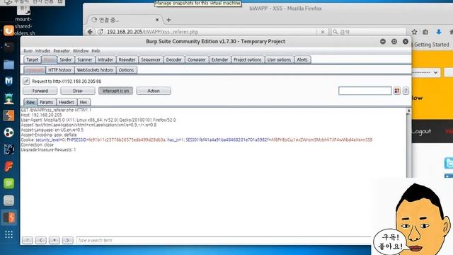Open the Sequencer tab
Image resolution: width=453 pixels, height=255 pixels.
[x=151, y=59]
